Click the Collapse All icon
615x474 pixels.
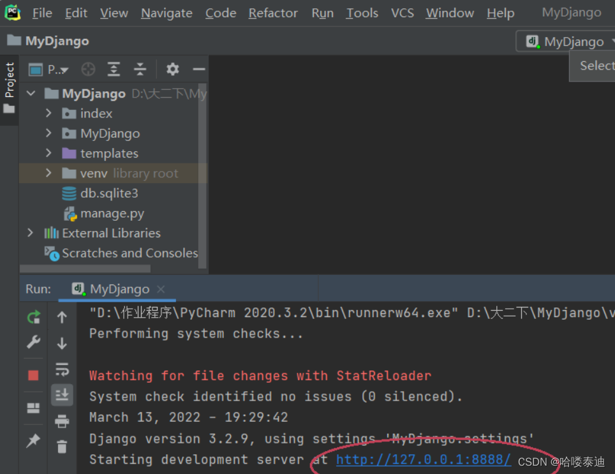(x=140, y=70)
